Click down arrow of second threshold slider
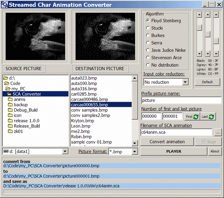The image size is (224, 198). pyautogui.click(x=208, y=54)
